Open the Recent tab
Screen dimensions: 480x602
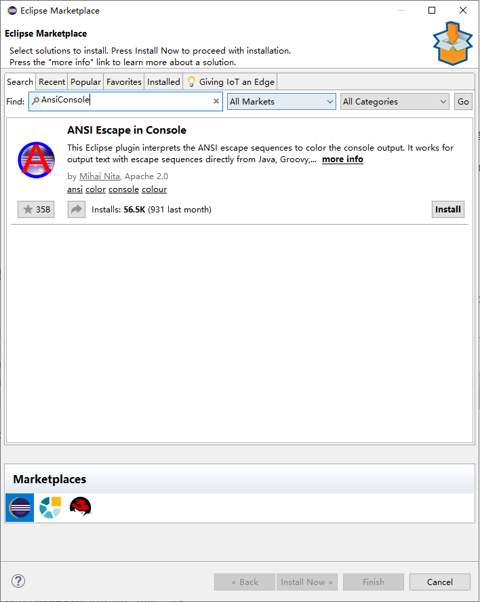pyautogui.click(x=52, y=81)
